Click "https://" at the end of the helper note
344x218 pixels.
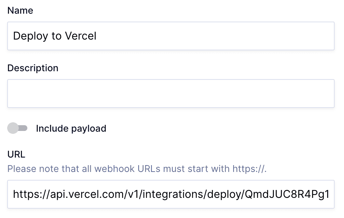[x=249, y=168]
